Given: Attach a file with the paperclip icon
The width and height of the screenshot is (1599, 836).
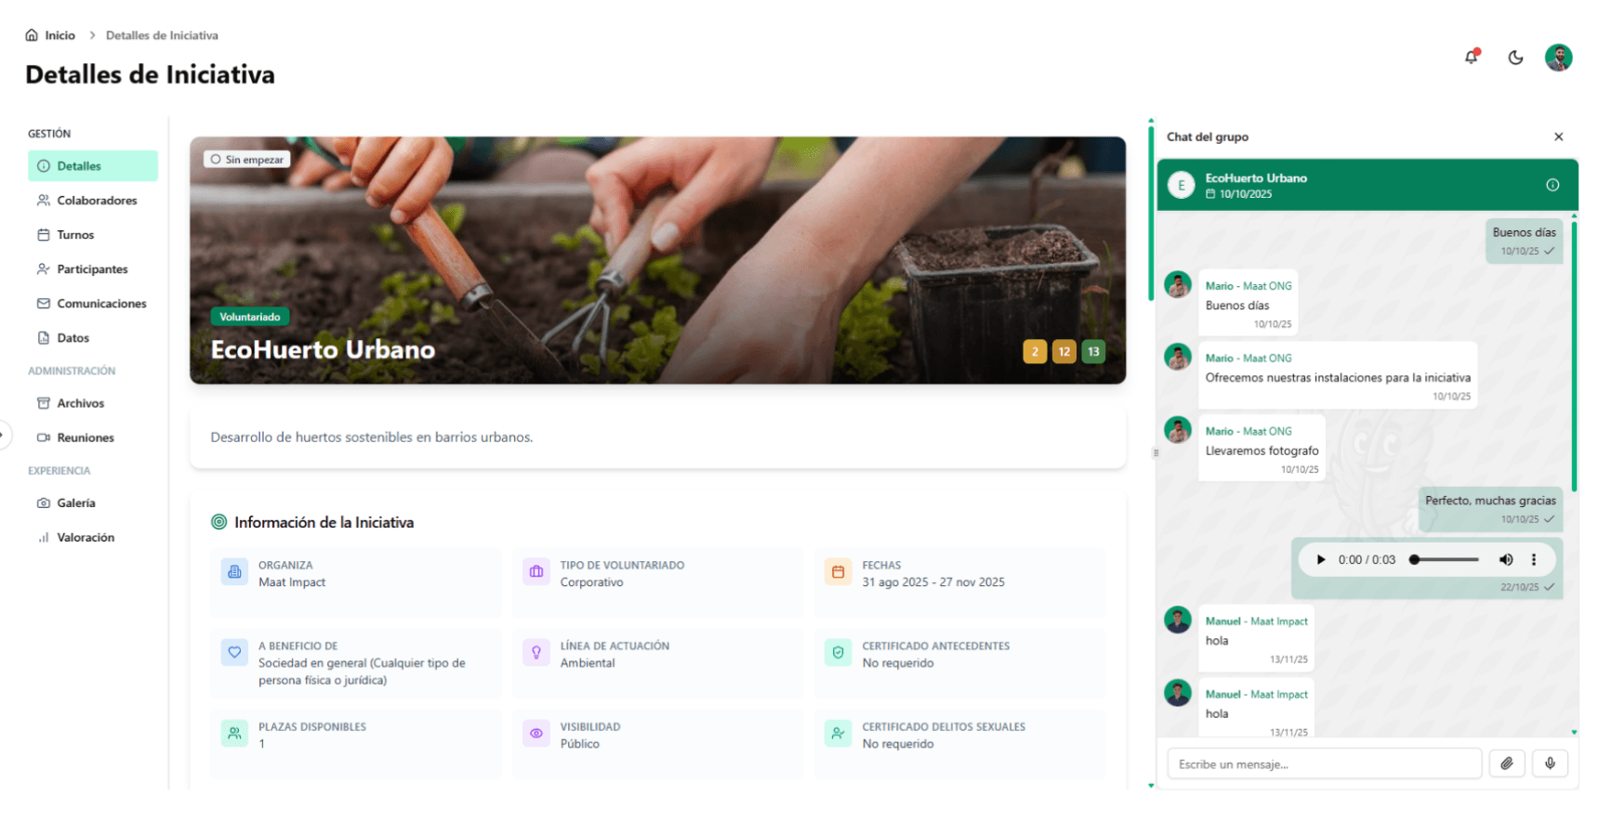Looking at the screenshot, I should coord(1507,764).
